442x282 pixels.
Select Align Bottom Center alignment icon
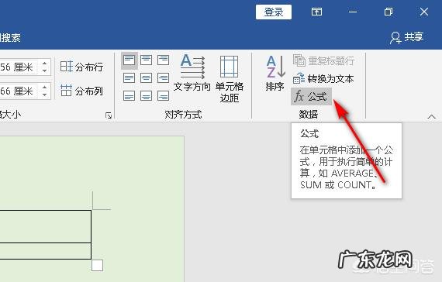pos(147,96)
